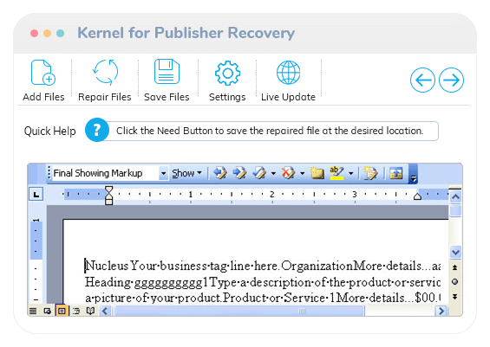The image size is (490, 347).
Task: Switch to Reading Layout view
Action: click(x=90, y=311)
